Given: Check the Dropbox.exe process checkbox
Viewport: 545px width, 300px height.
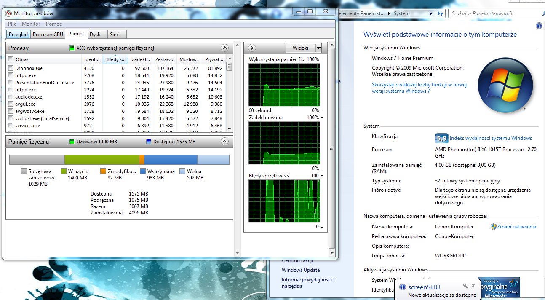Looking at the screenshot, I should point(11,68).
